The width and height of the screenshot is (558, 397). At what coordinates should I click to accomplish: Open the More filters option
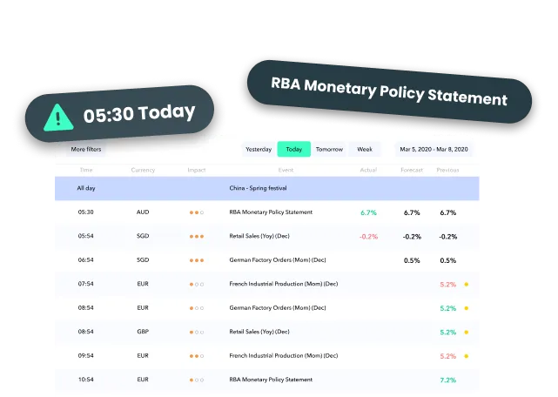tap(85, 149)
